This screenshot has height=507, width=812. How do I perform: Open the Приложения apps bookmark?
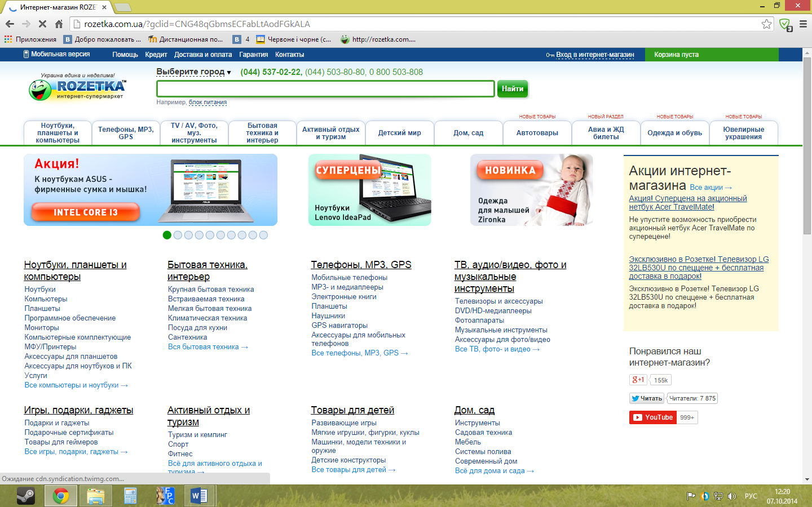30,39
